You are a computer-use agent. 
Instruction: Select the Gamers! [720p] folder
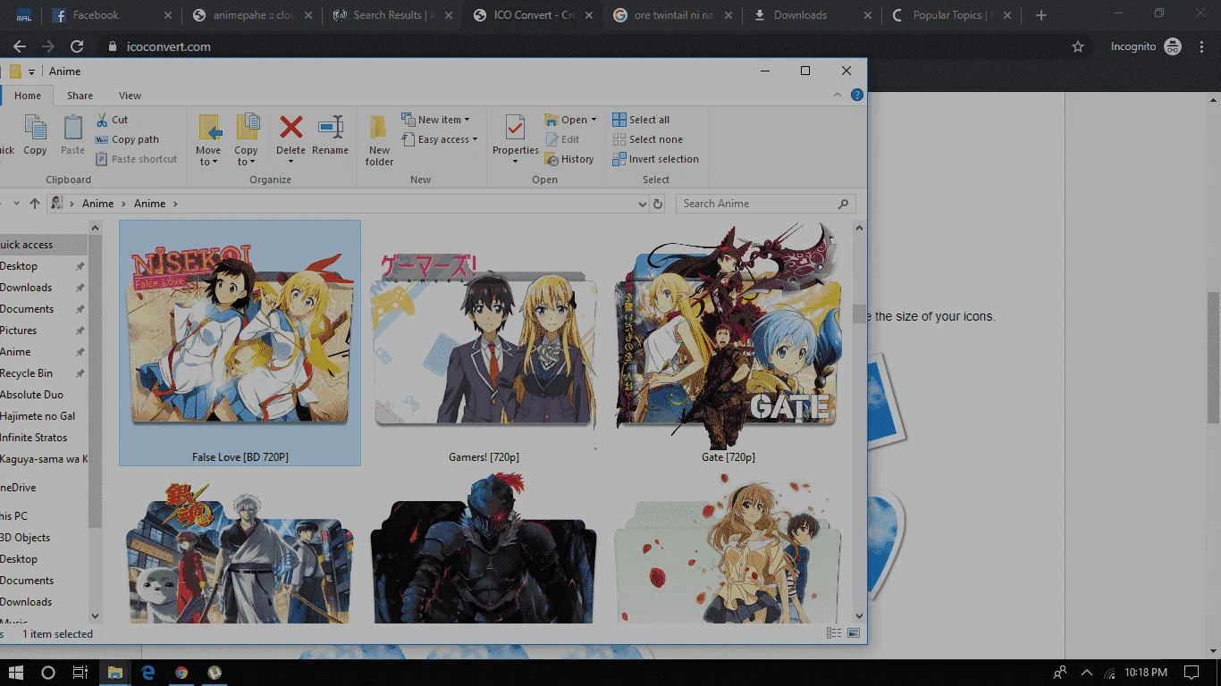[x=484, y=343]
